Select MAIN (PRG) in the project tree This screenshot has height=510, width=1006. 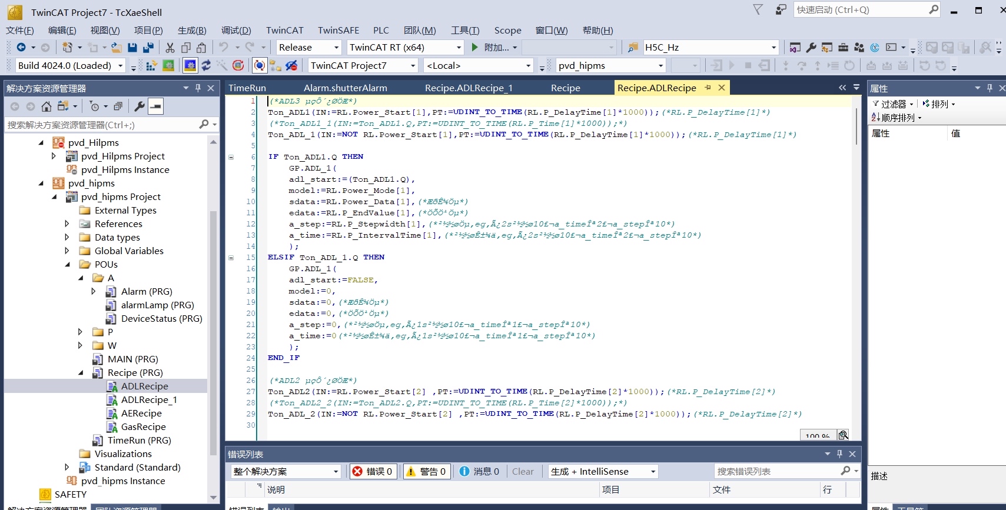pos(132,359)
